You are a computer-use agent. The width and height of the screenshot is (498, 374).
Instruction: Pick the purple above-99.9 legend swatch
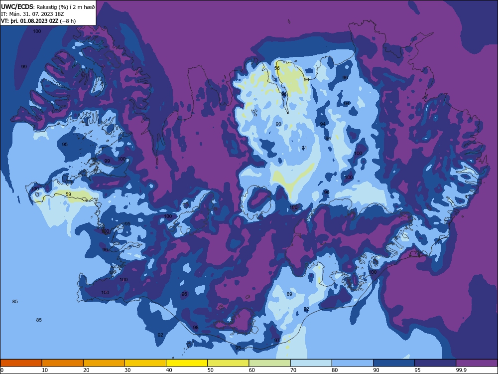click(477, 363)
